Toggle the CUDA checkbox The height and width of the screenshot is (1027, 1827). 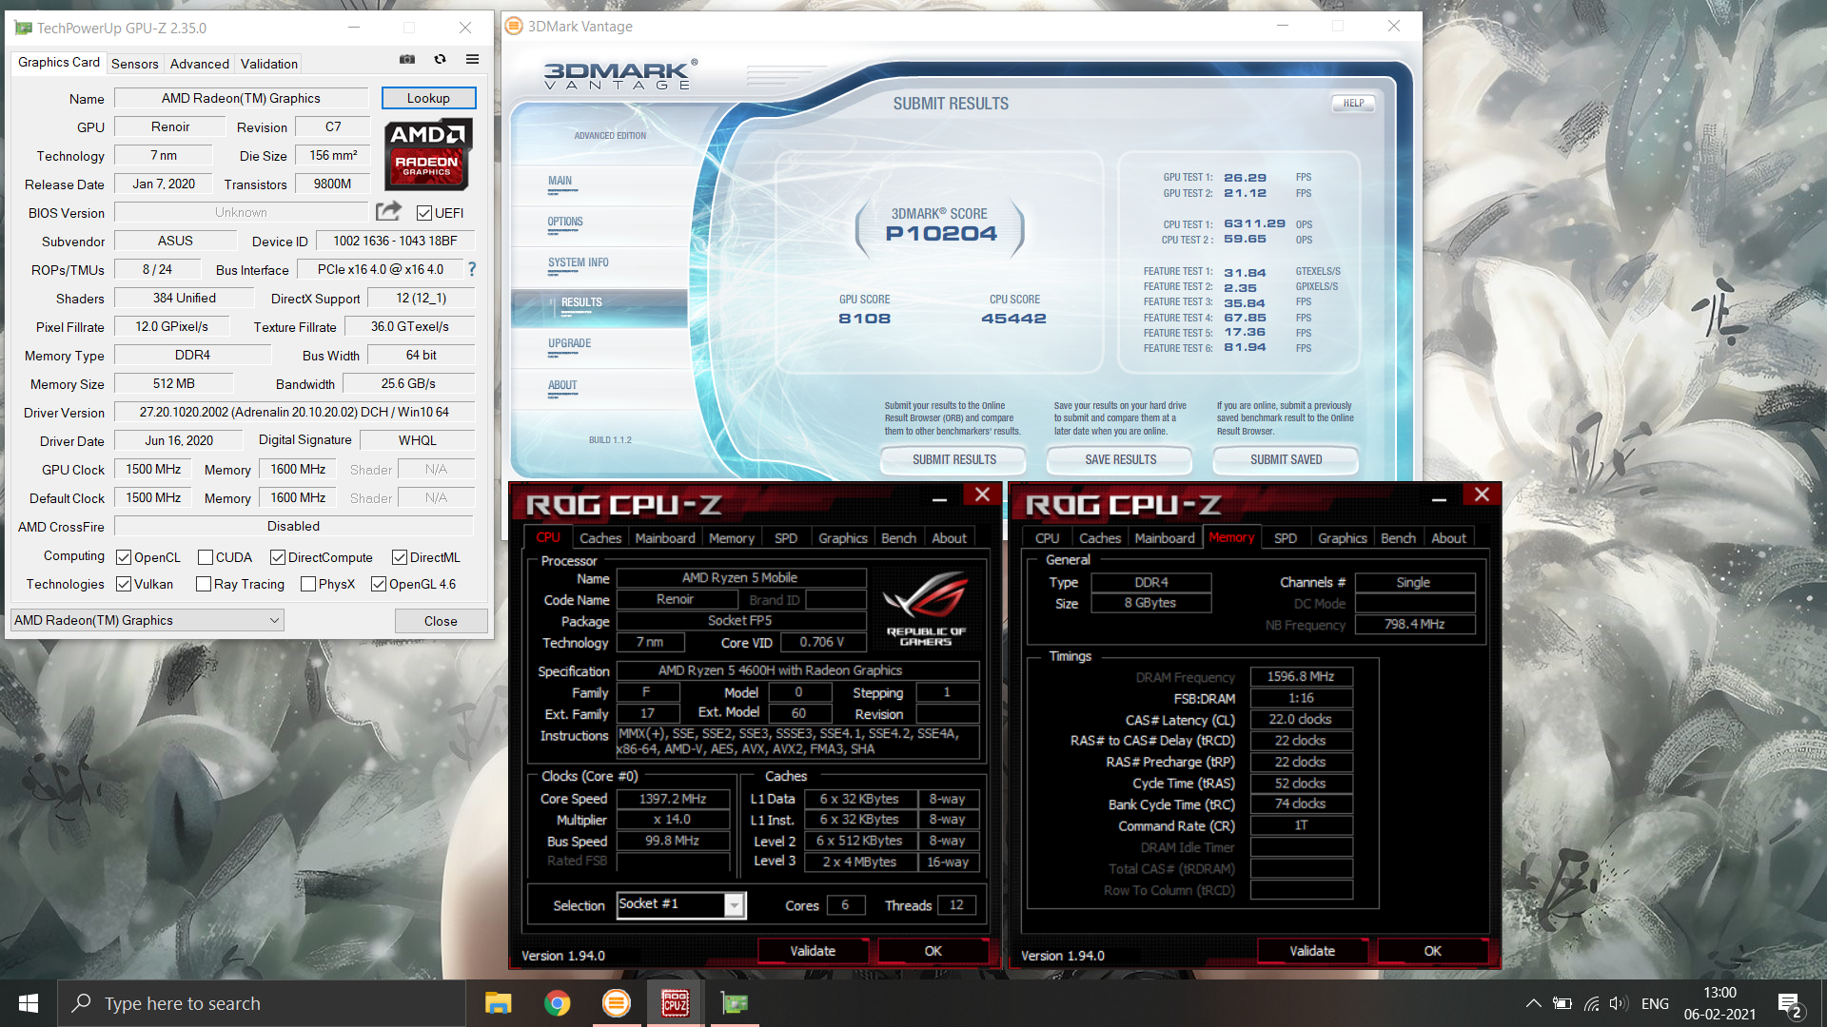(x=206, y=557)
